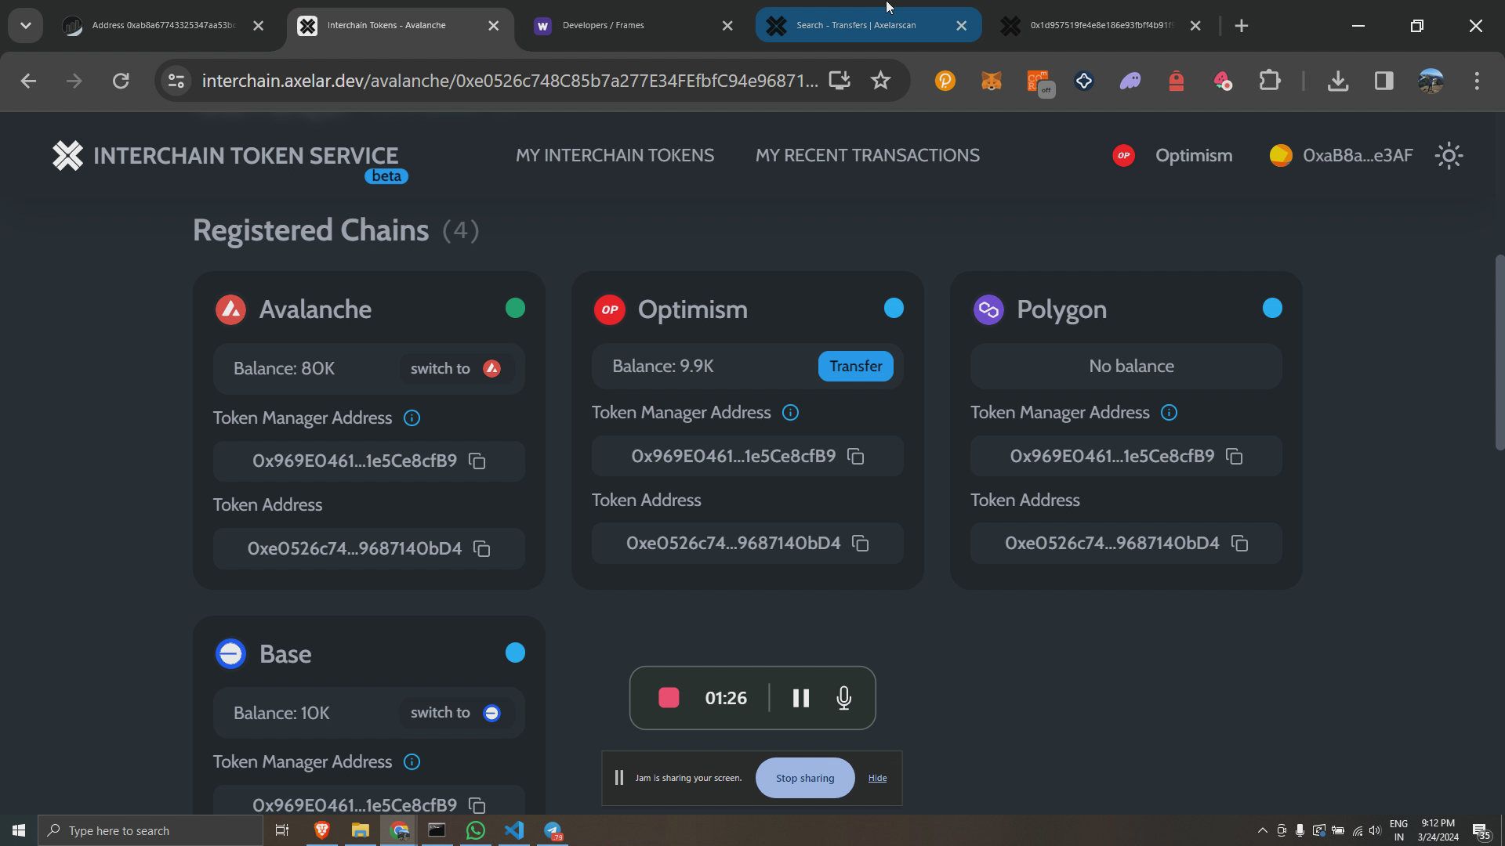The height and width of the screenshot is (846, 1505).
Task: Switch to Base network button
Action: [x=455, y=713]
